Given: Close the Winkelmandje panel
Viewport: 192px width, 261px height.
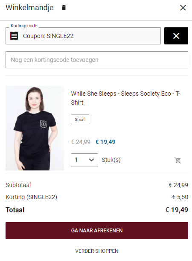Looking at the screenshot, I should (183, 8).
